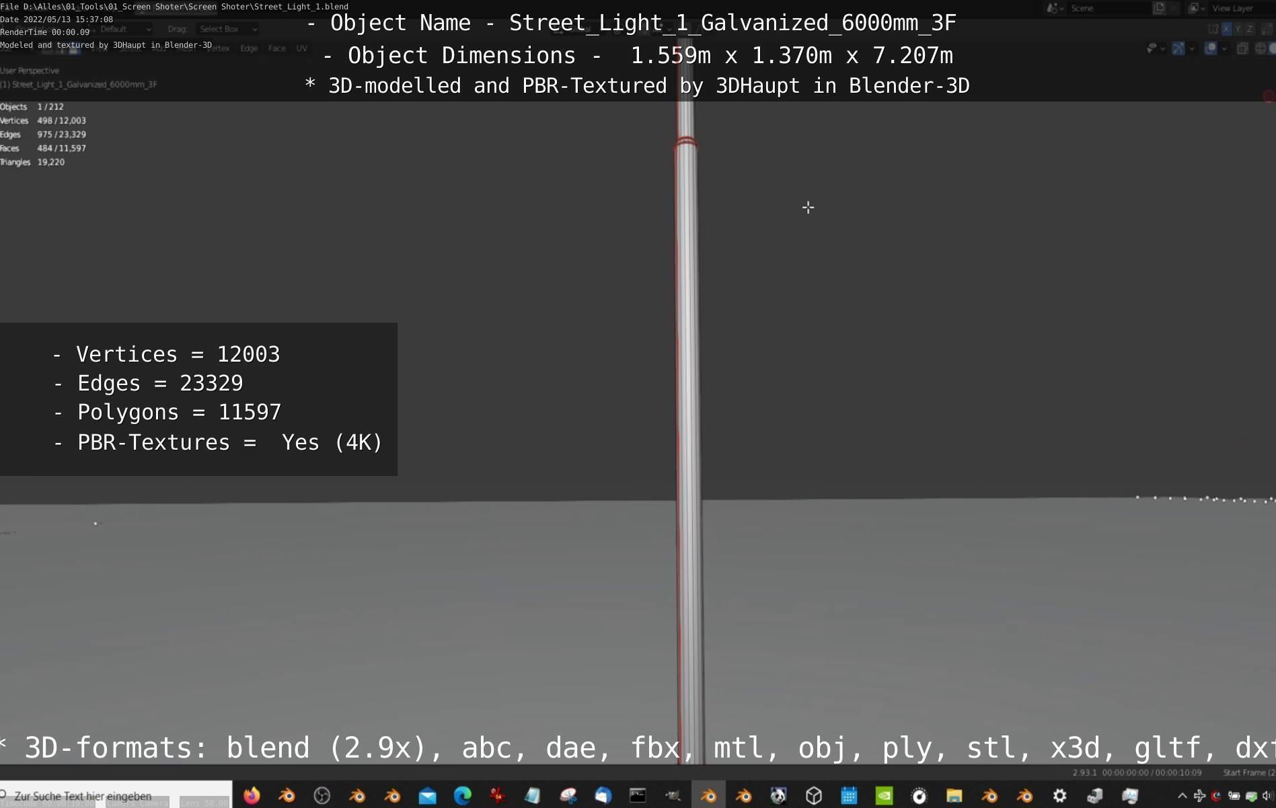1276x808 pixels.
Task: Open the white cube app in taskbar
Action: tap(814, 796)
